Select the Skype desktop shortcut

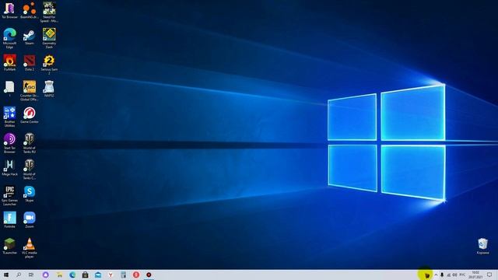[30, 194]
